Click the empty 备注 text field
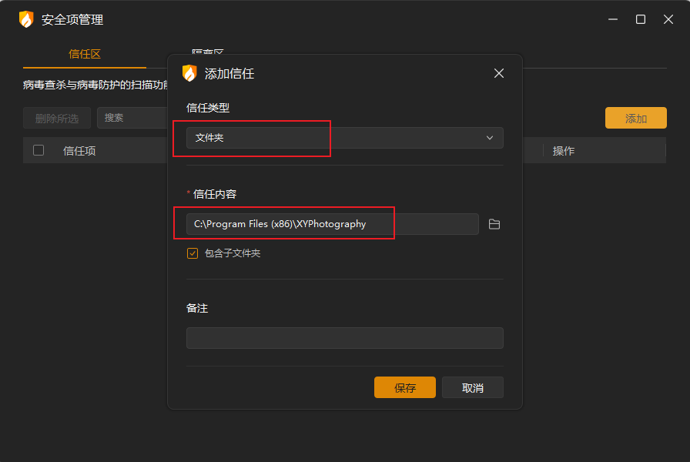This screenshot has height=462, width=690. [x=344, y=338]
